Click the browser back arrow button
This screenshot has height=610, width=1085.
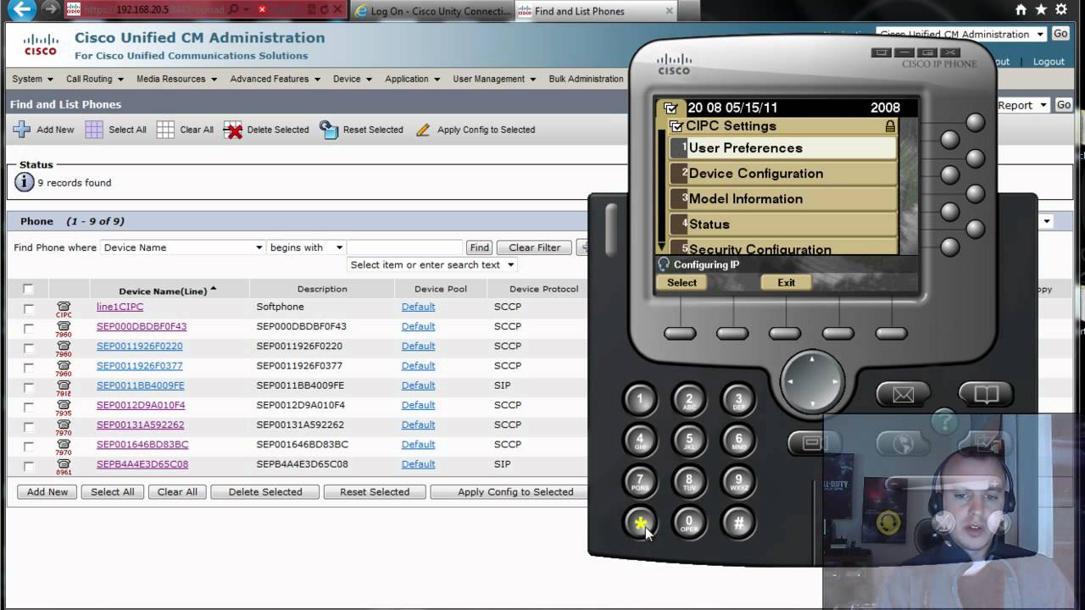[23, 10]
